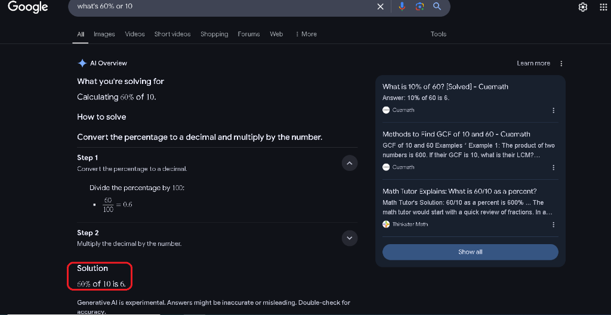Clear the search box text
This screenshot has width=611, height=315.
(381, 7)
